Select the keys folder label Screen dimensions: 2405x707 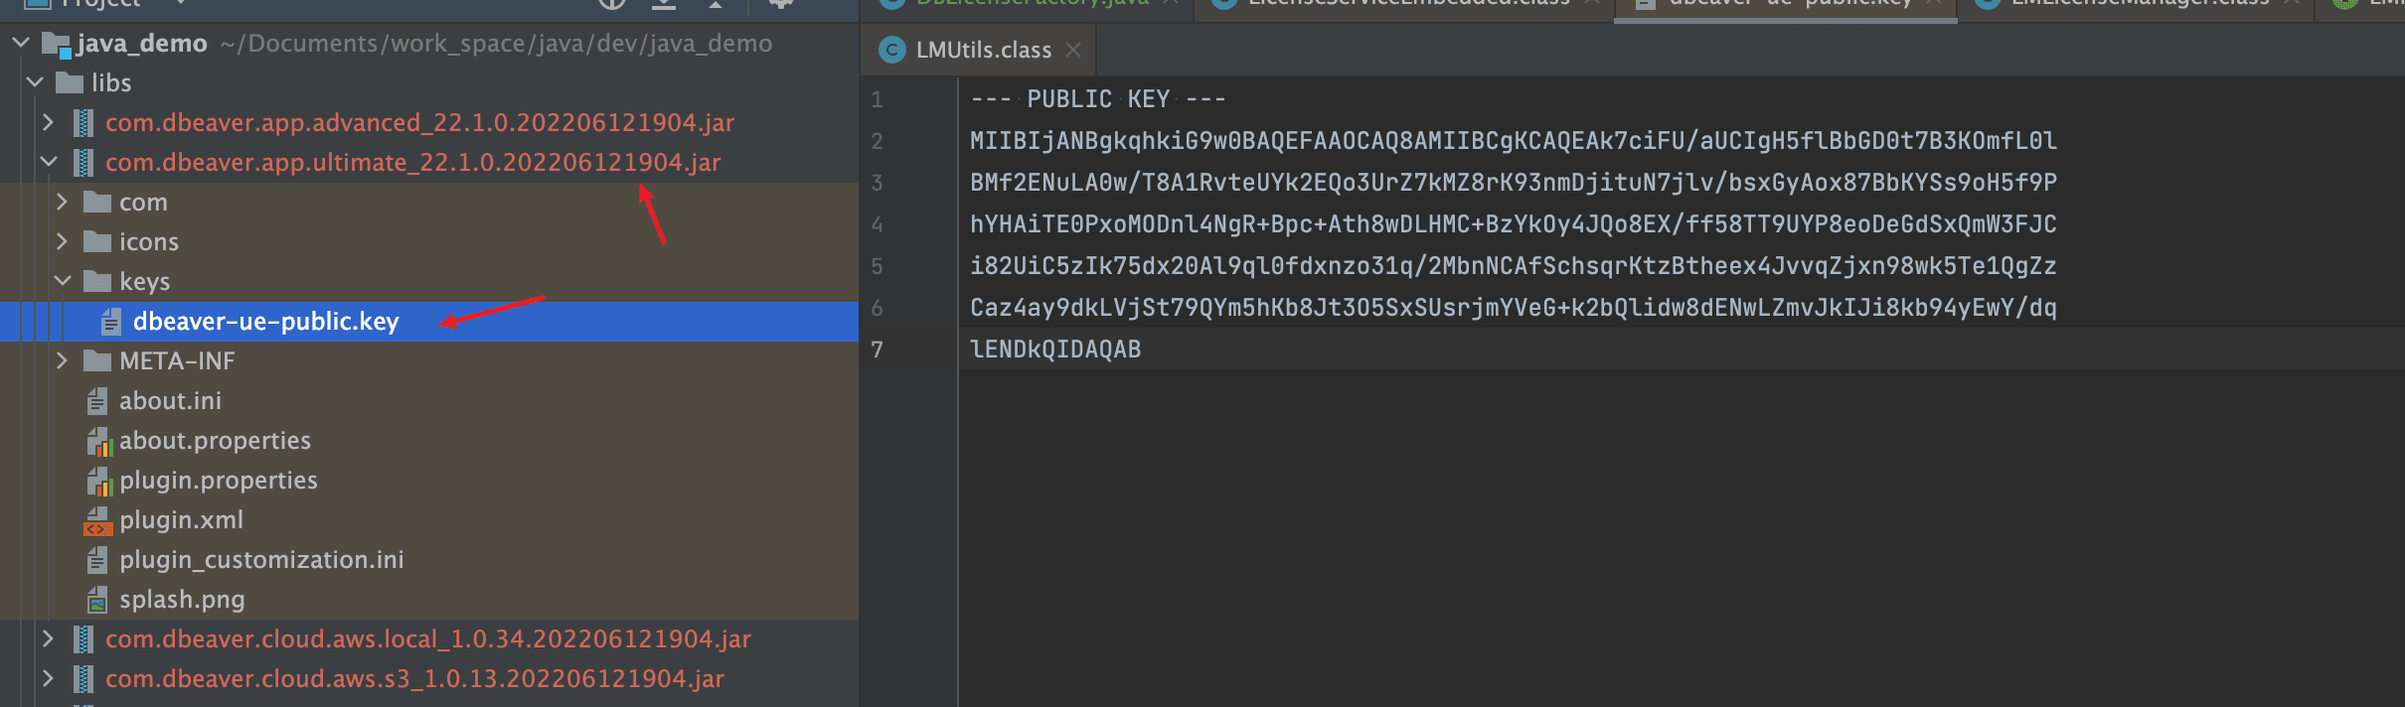coord(145,282)
